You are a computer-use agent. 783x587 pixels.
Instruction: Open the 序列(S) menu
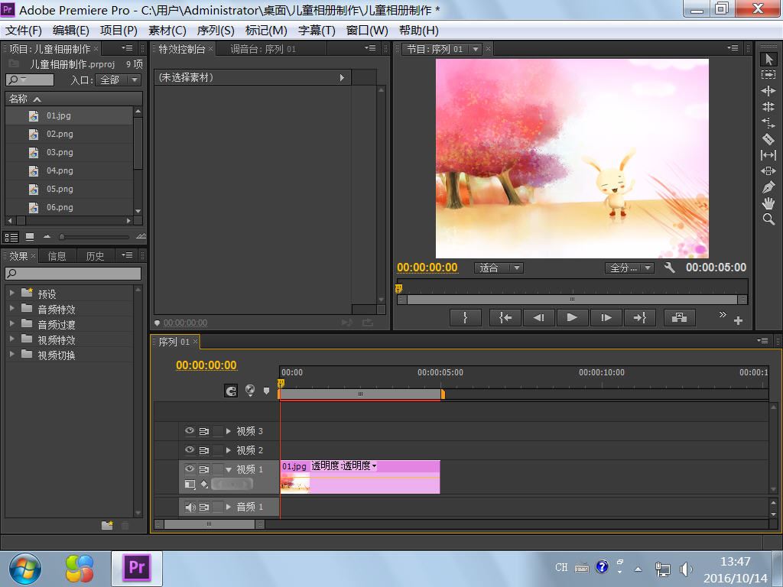point(216,30)
